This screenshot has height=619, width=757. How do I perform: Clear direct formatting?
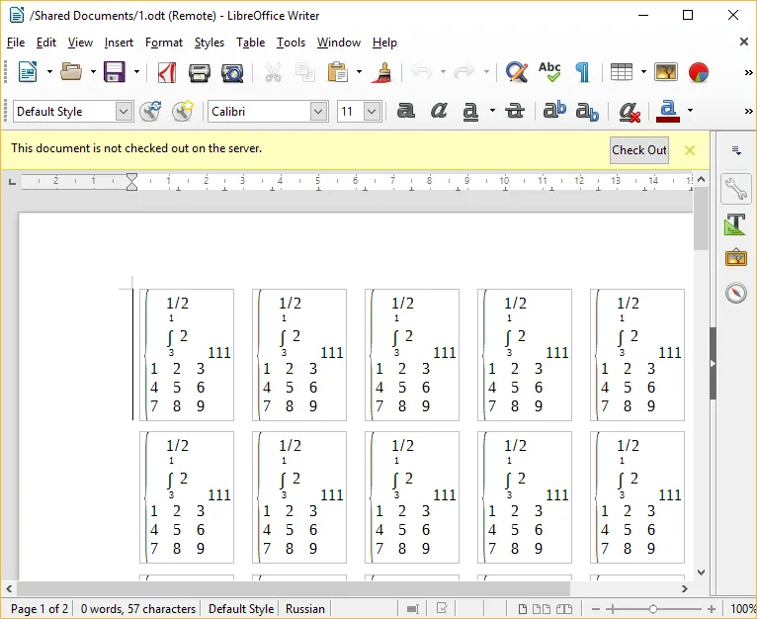[630, 112]
